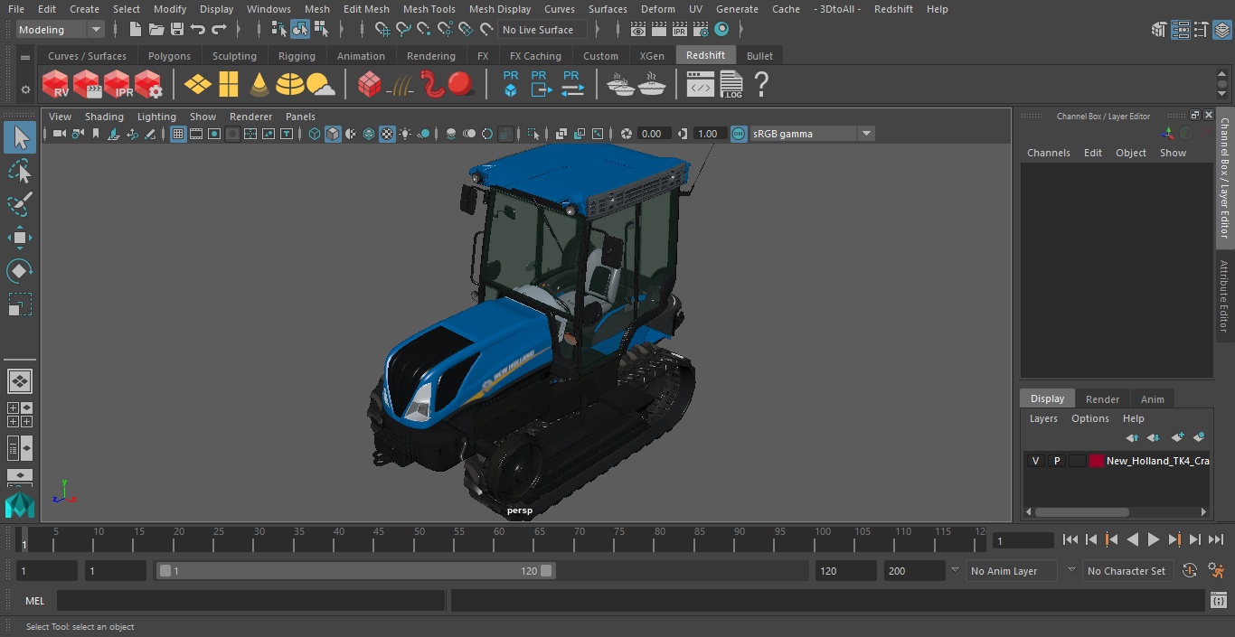The width and height of the screenshot is (1235, 637).
Task: Open the Hypershade circle icon
Action: [x=721, y=30]
